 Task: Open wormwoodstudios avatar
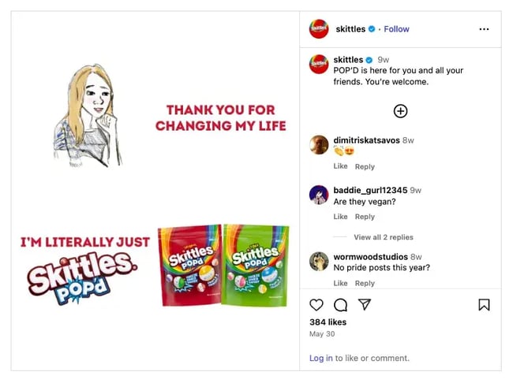(x=319, y=262)
